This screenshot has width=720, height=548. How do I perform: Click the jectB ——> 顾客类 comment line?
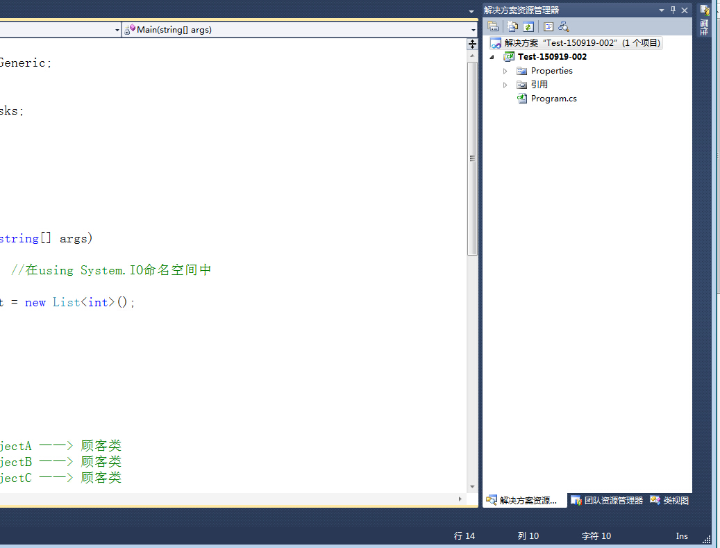click(x=60, y=462)
